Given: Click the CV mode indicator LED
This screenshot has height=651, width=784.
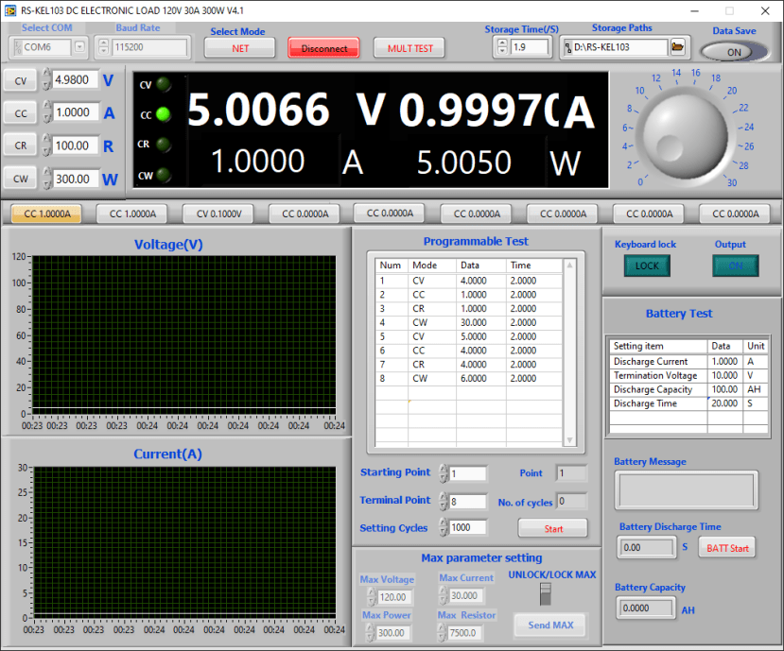Looking at the screenshot, I should (x=164, y=84).
